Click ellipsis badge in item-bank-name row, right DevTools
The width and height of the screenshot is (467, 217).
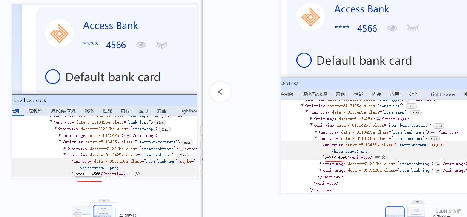[x=433, y=132]
